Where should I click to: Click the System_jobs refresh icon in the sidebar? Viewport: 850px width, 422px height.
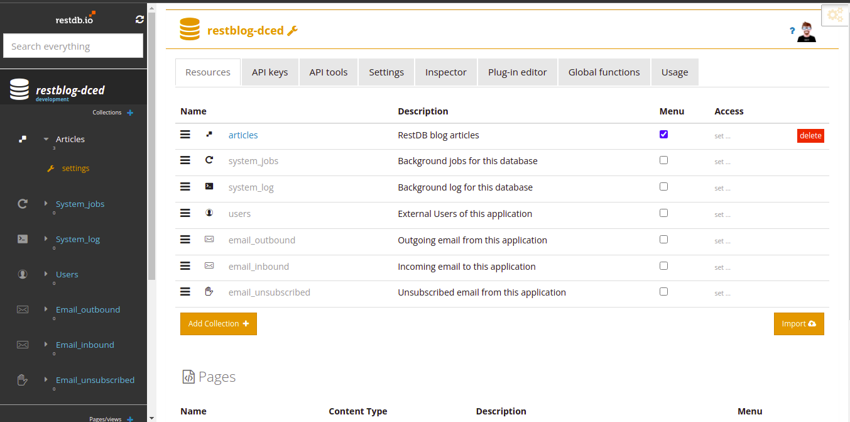[23, 204]
